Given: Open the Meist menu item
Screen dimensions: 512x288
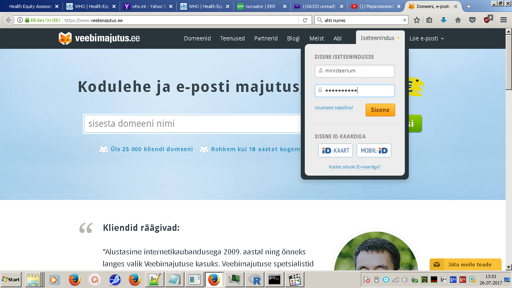Looking at the screenshot, I should click(317, 38).
